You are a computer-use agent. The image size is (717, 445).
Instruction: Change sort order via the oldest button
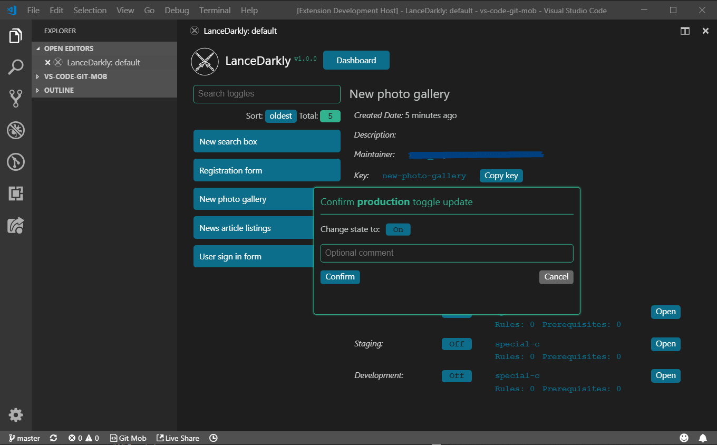(280, 116)
